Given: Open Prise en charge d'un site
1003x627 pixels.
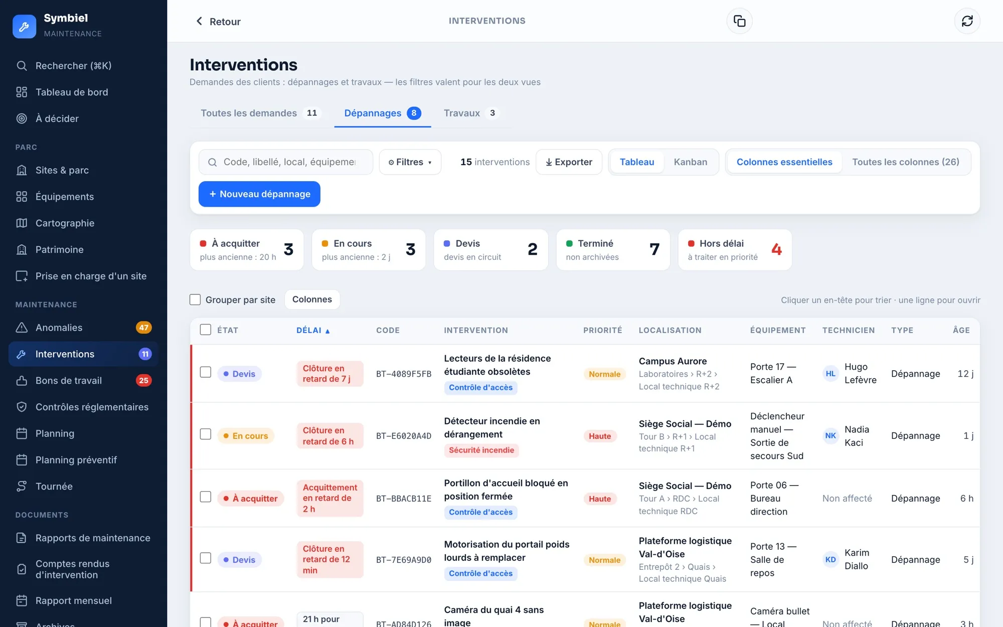Looking at the screenshot, I should point(83,276).
